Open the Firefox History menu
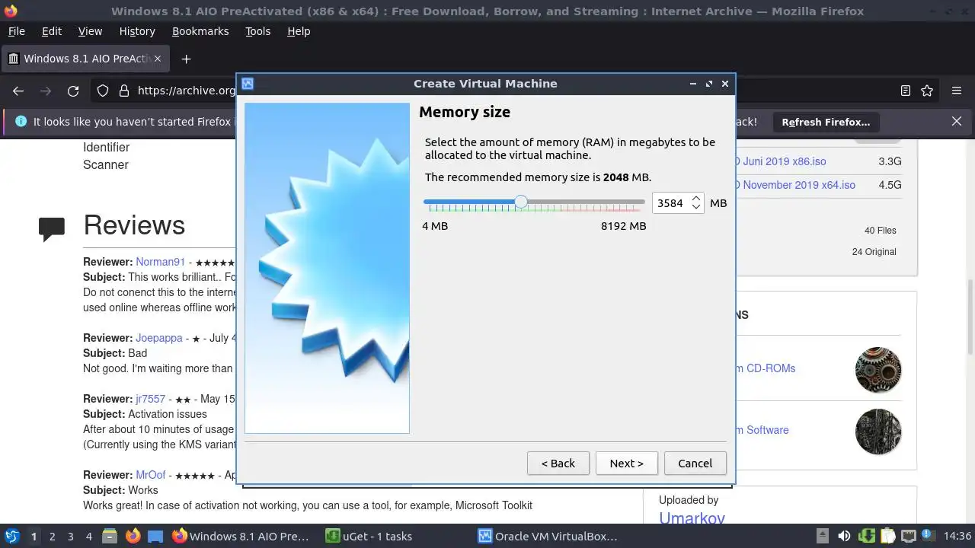The height and width of the screenshot is (548, 975). click(137, 31)
